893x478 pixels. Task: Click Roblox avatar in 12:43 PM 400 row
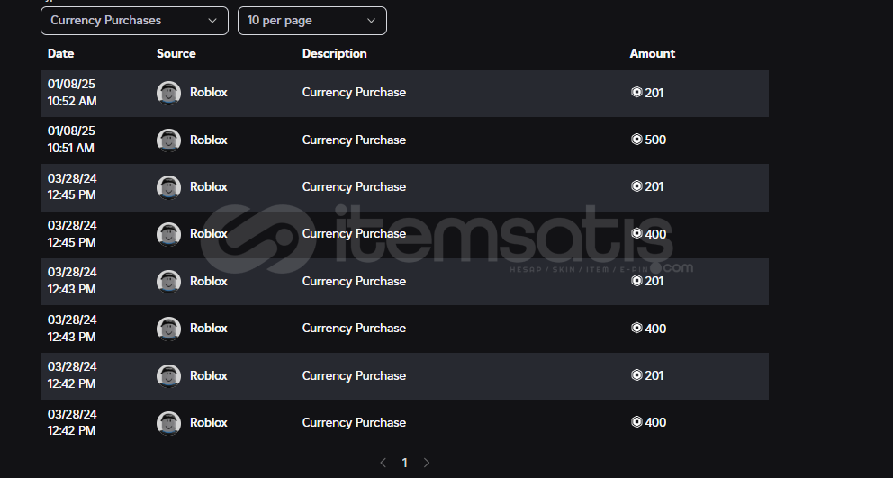(x=168, y=329)
